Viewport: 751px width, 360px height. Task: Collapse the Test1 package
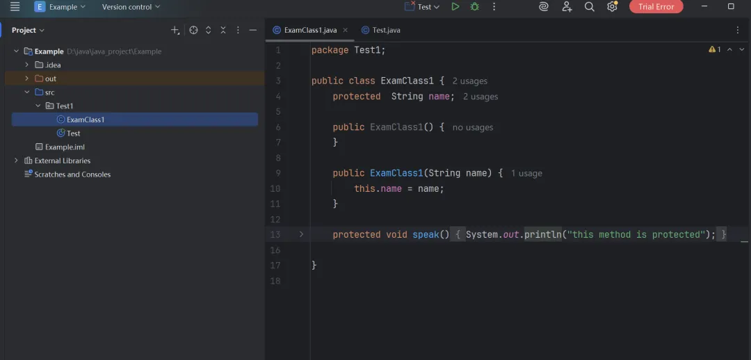pos(38,106)
